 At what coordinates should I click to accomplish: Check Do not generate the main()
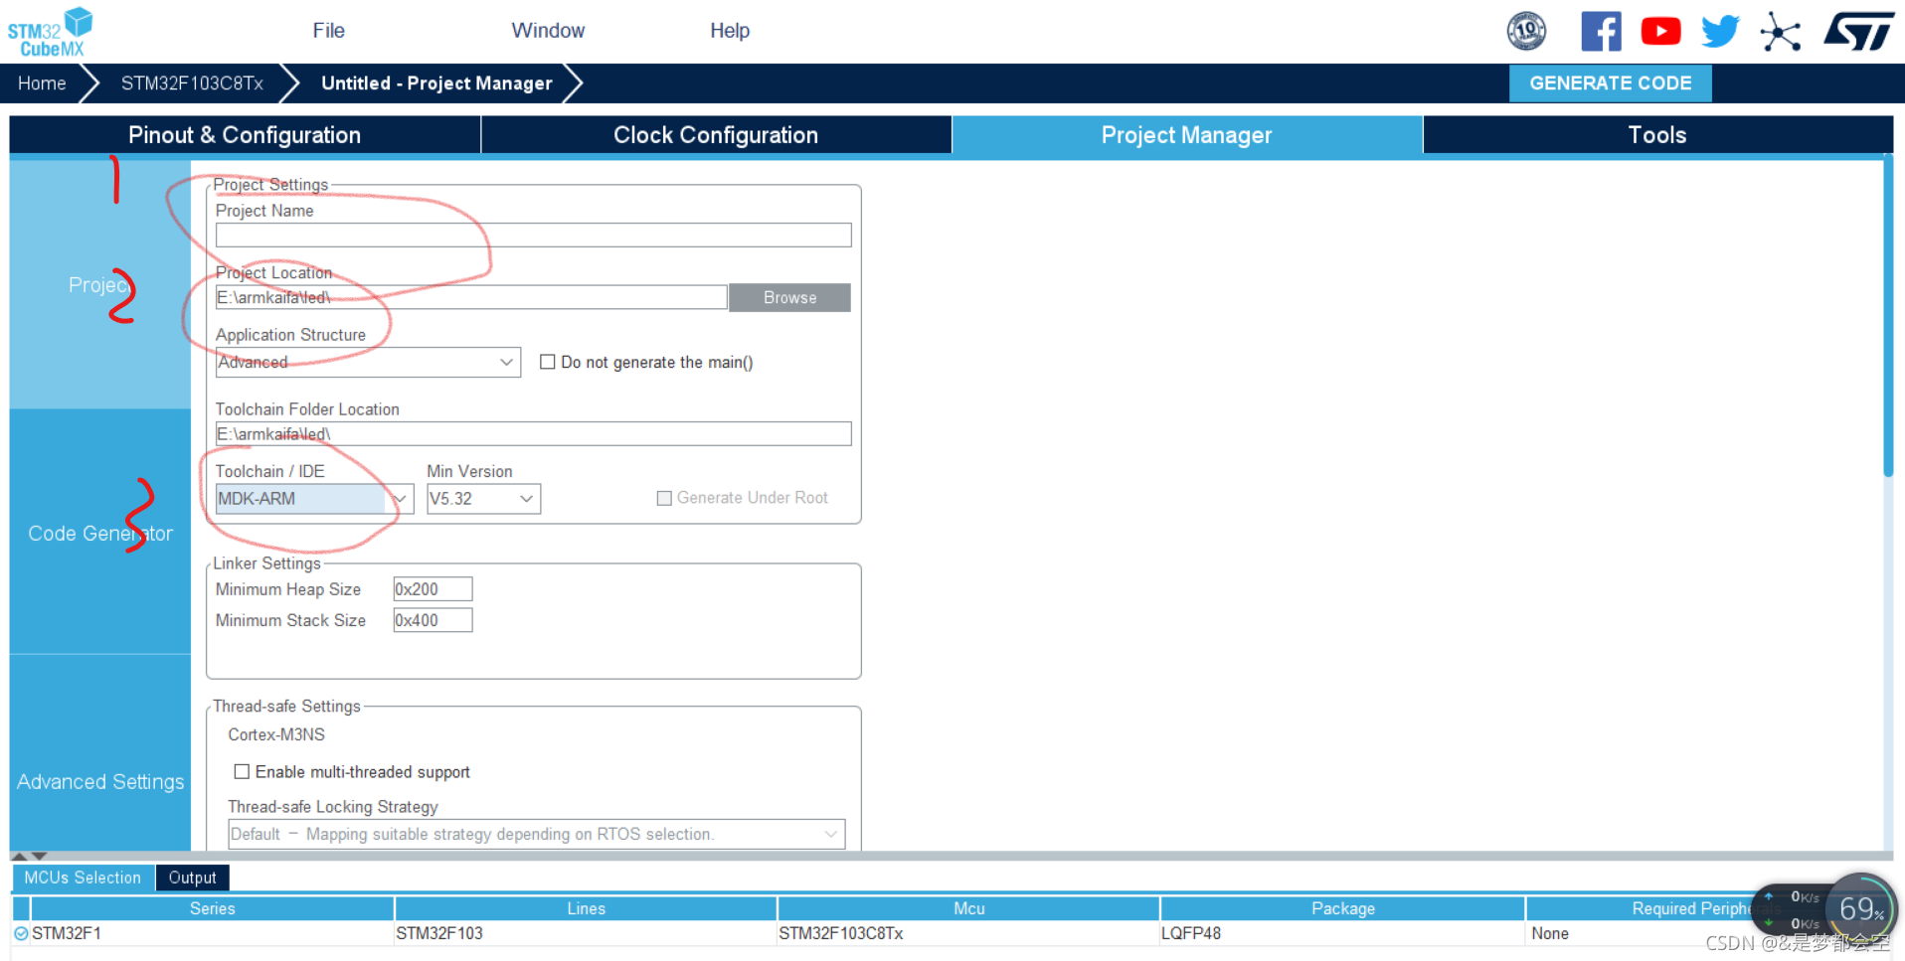[x=547, y=362]
